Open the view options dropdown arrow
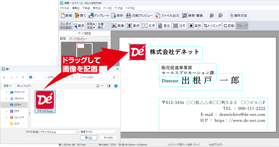The image size is (279, 147). tap(102, 86)
